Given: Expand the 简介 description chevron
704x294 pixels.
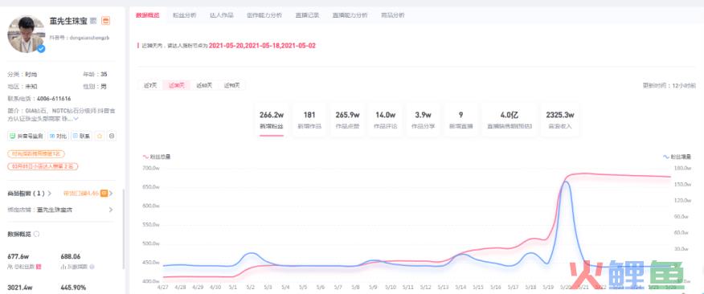Looking at the screenshot, I should point(76,119).
